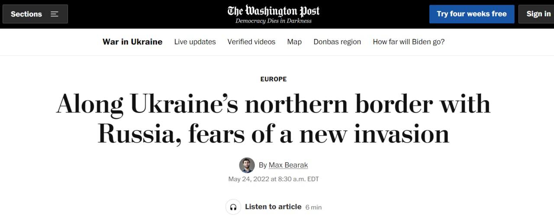Viewport: 554px width, 216px height.
Task: Start Listen to article playback
Action: click(x=273, y=206)
